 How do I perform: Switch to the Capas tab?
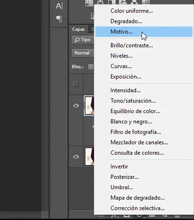[78, 29]
